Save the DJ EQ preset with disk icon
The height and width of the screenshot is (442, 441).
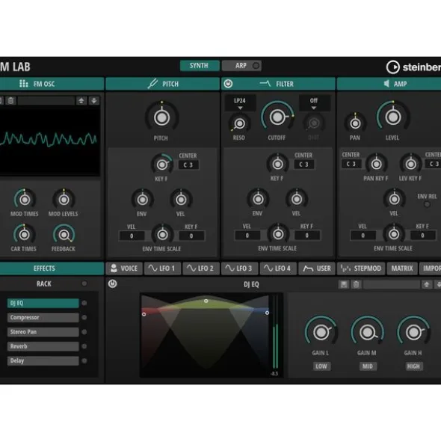pos(344,284)
